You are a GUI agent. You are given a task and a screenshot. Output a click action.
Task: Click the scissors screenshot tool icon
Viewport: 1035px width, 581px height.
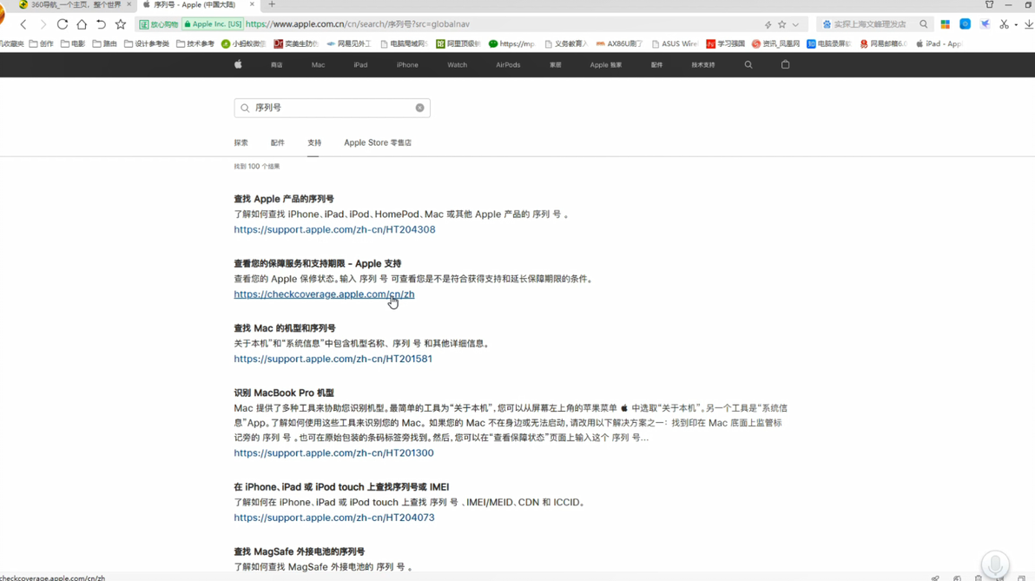click(x=1004, y=24)
